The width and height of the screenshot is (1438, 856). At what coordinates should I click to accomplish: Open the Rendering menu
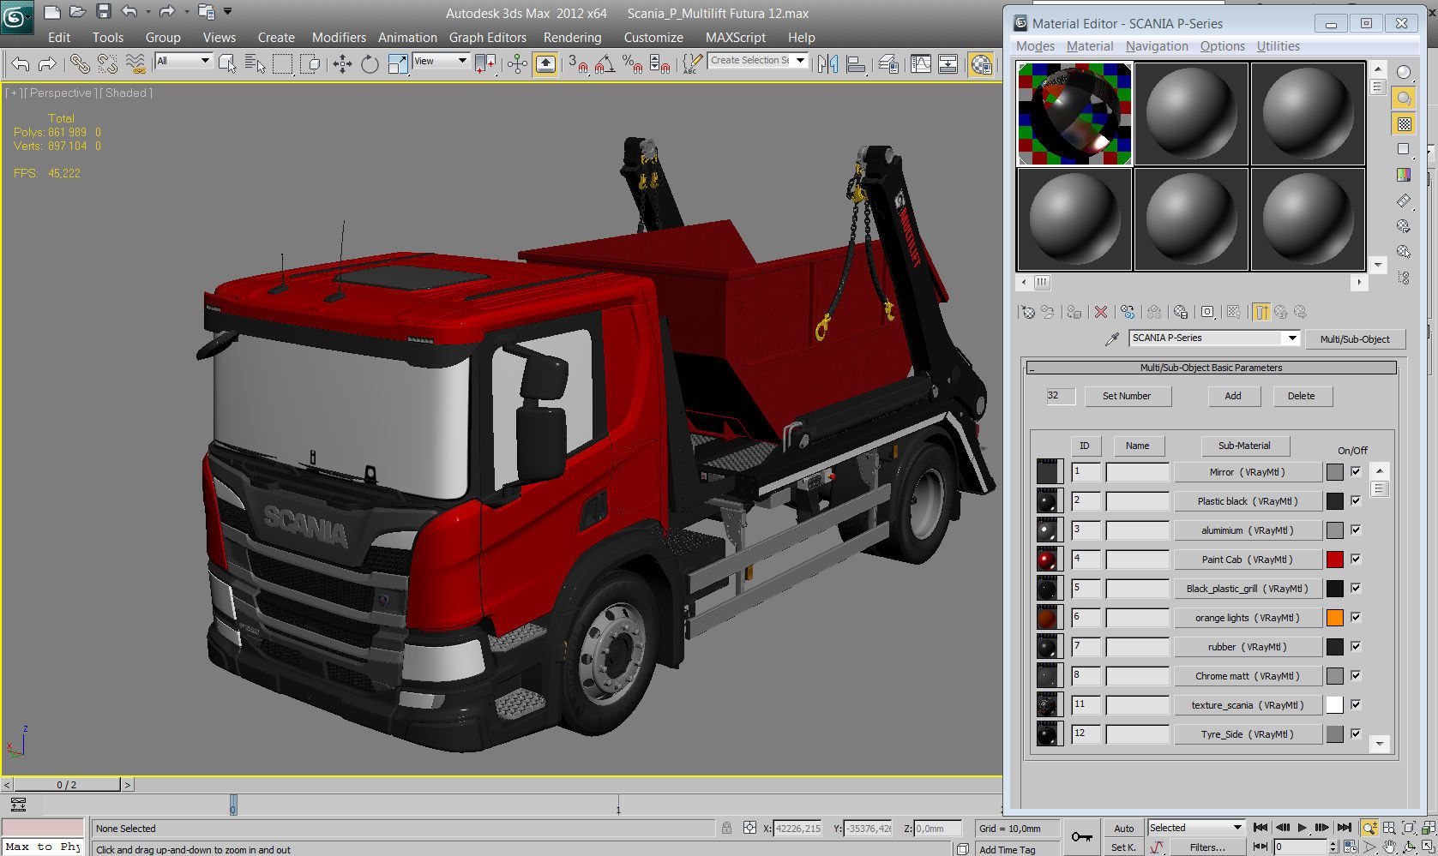click(x=572, y=38)
